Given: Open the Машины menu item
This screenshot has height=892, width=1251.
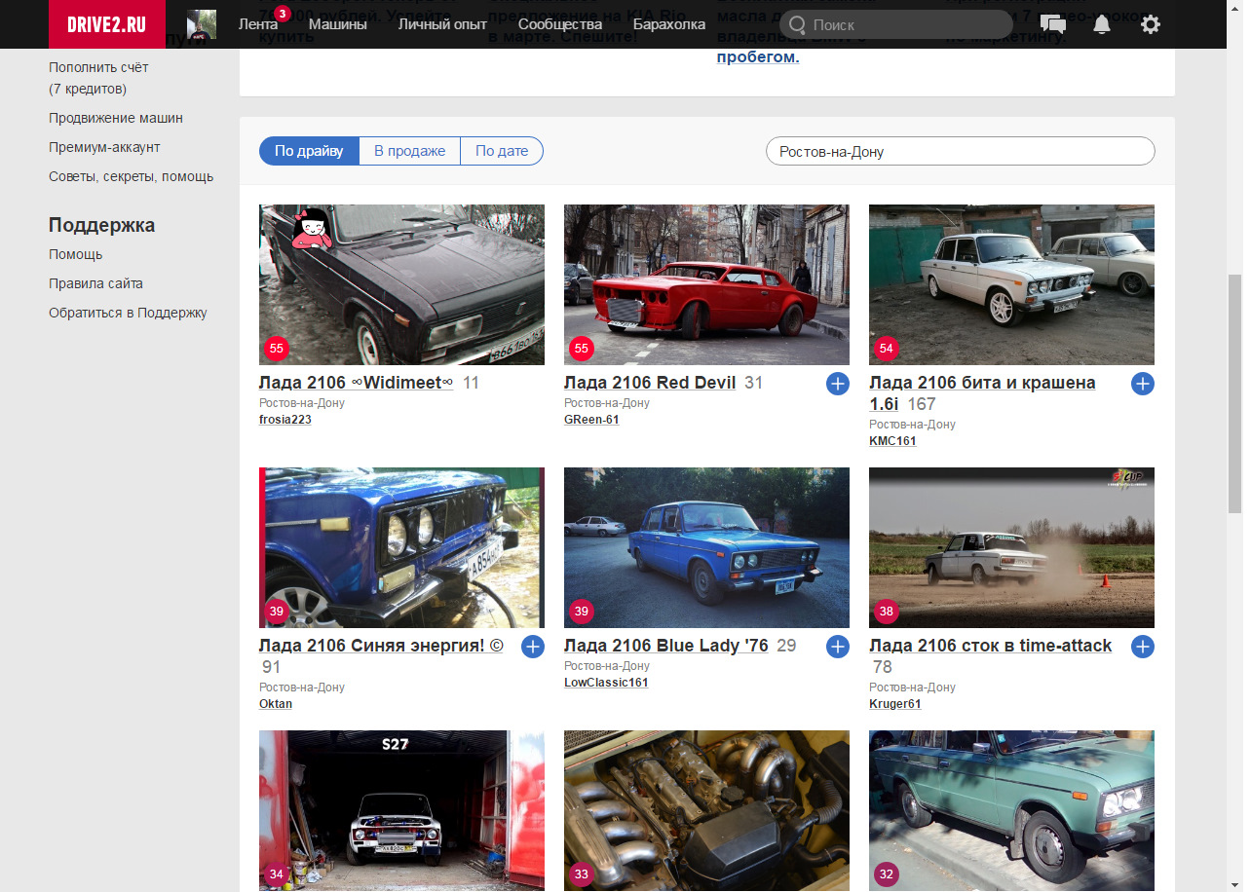Looking at the screenshot, I should pos(337,24).
